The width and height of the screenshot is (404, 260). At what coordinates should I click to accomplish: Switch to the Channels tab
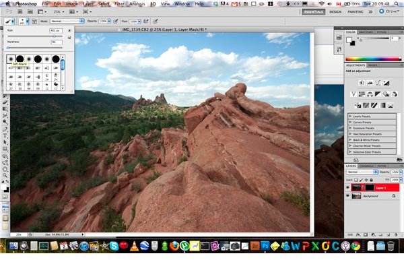pos(366,166)
